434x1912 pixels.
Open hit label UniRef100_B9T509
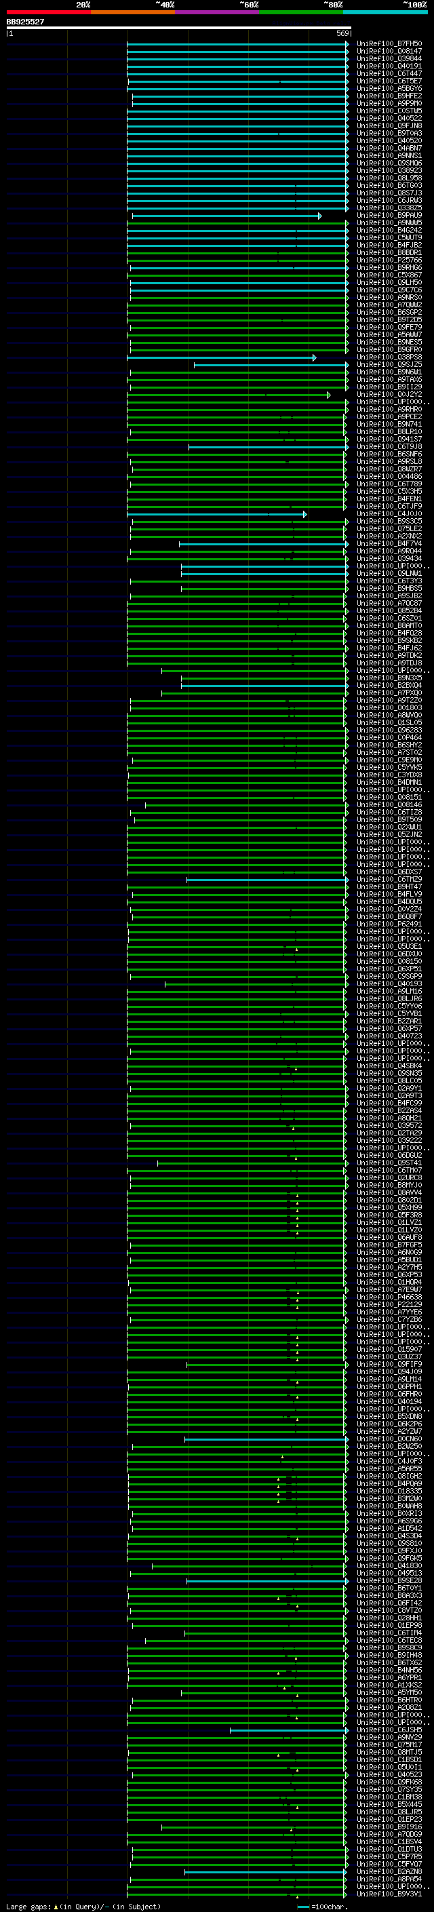(x=389, y=819)
